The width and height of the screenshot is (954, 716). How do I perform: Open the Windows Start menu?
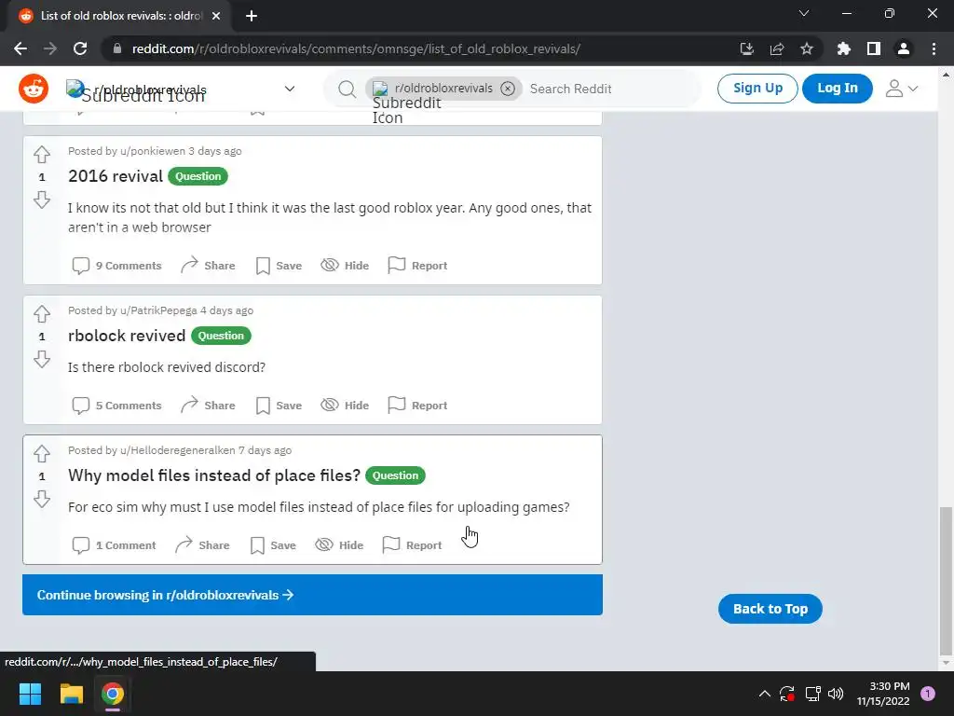click(30, 694)
